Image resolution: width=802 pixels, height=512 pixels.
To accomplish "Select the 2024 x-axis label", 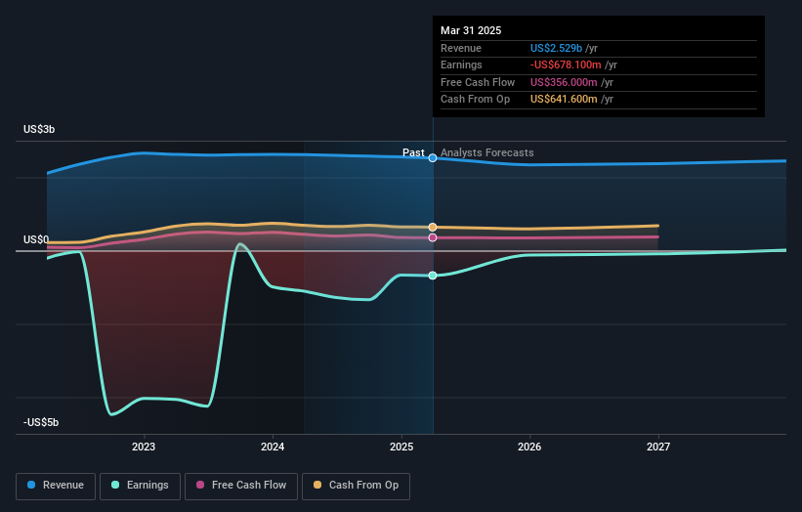I will (273, 448).
